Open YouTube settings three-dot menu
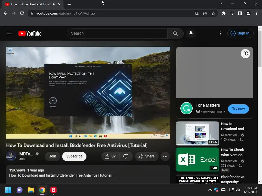The image size is (262, 196). coord(220,33)
